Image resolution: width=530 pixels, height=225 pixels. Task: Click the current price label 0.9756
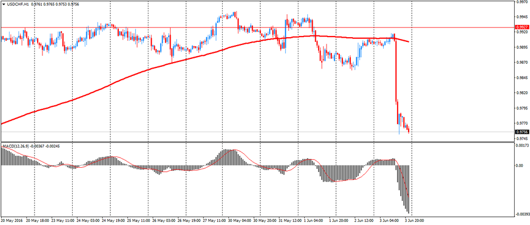(522, 132)
